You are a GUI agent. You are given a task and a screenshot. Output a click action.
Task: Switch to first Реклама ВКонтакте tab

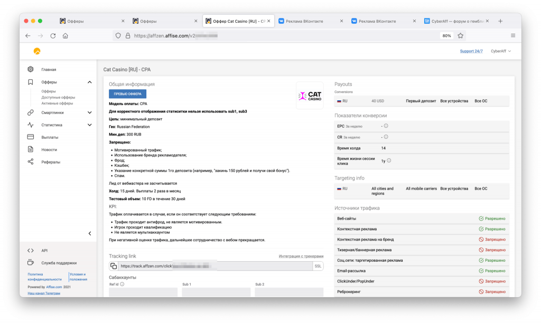311,21
